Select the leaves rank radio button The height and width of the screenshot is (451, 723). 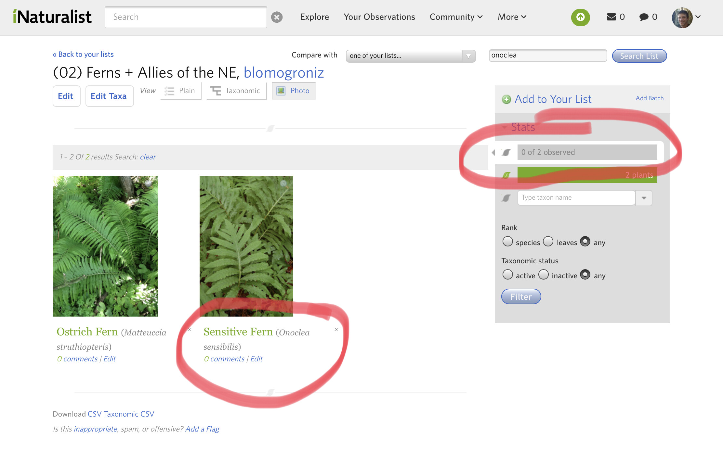[548, 242]
